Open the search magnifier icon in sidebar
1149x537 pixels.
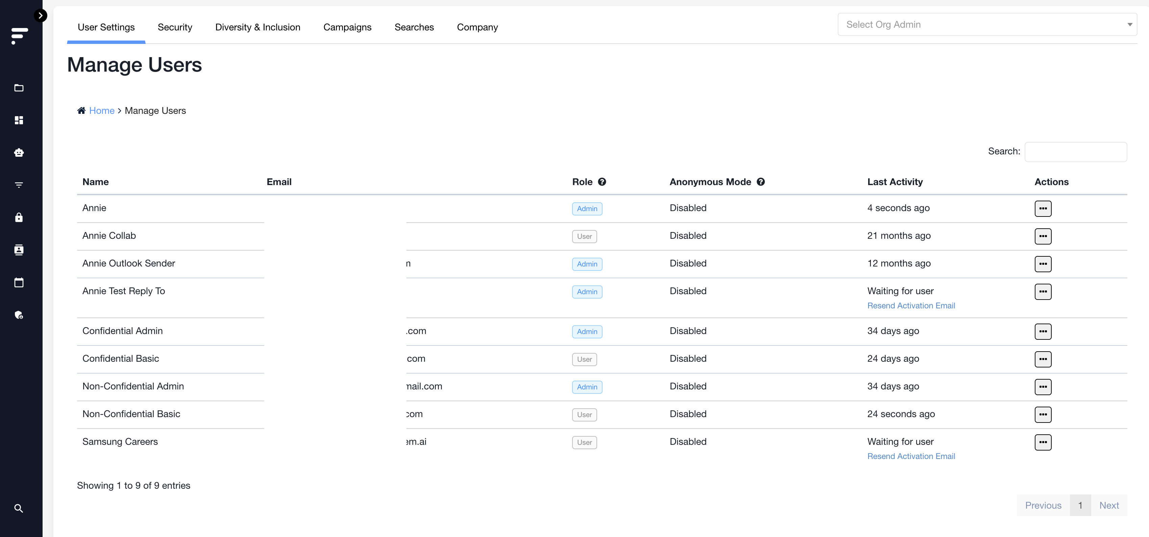19,509
